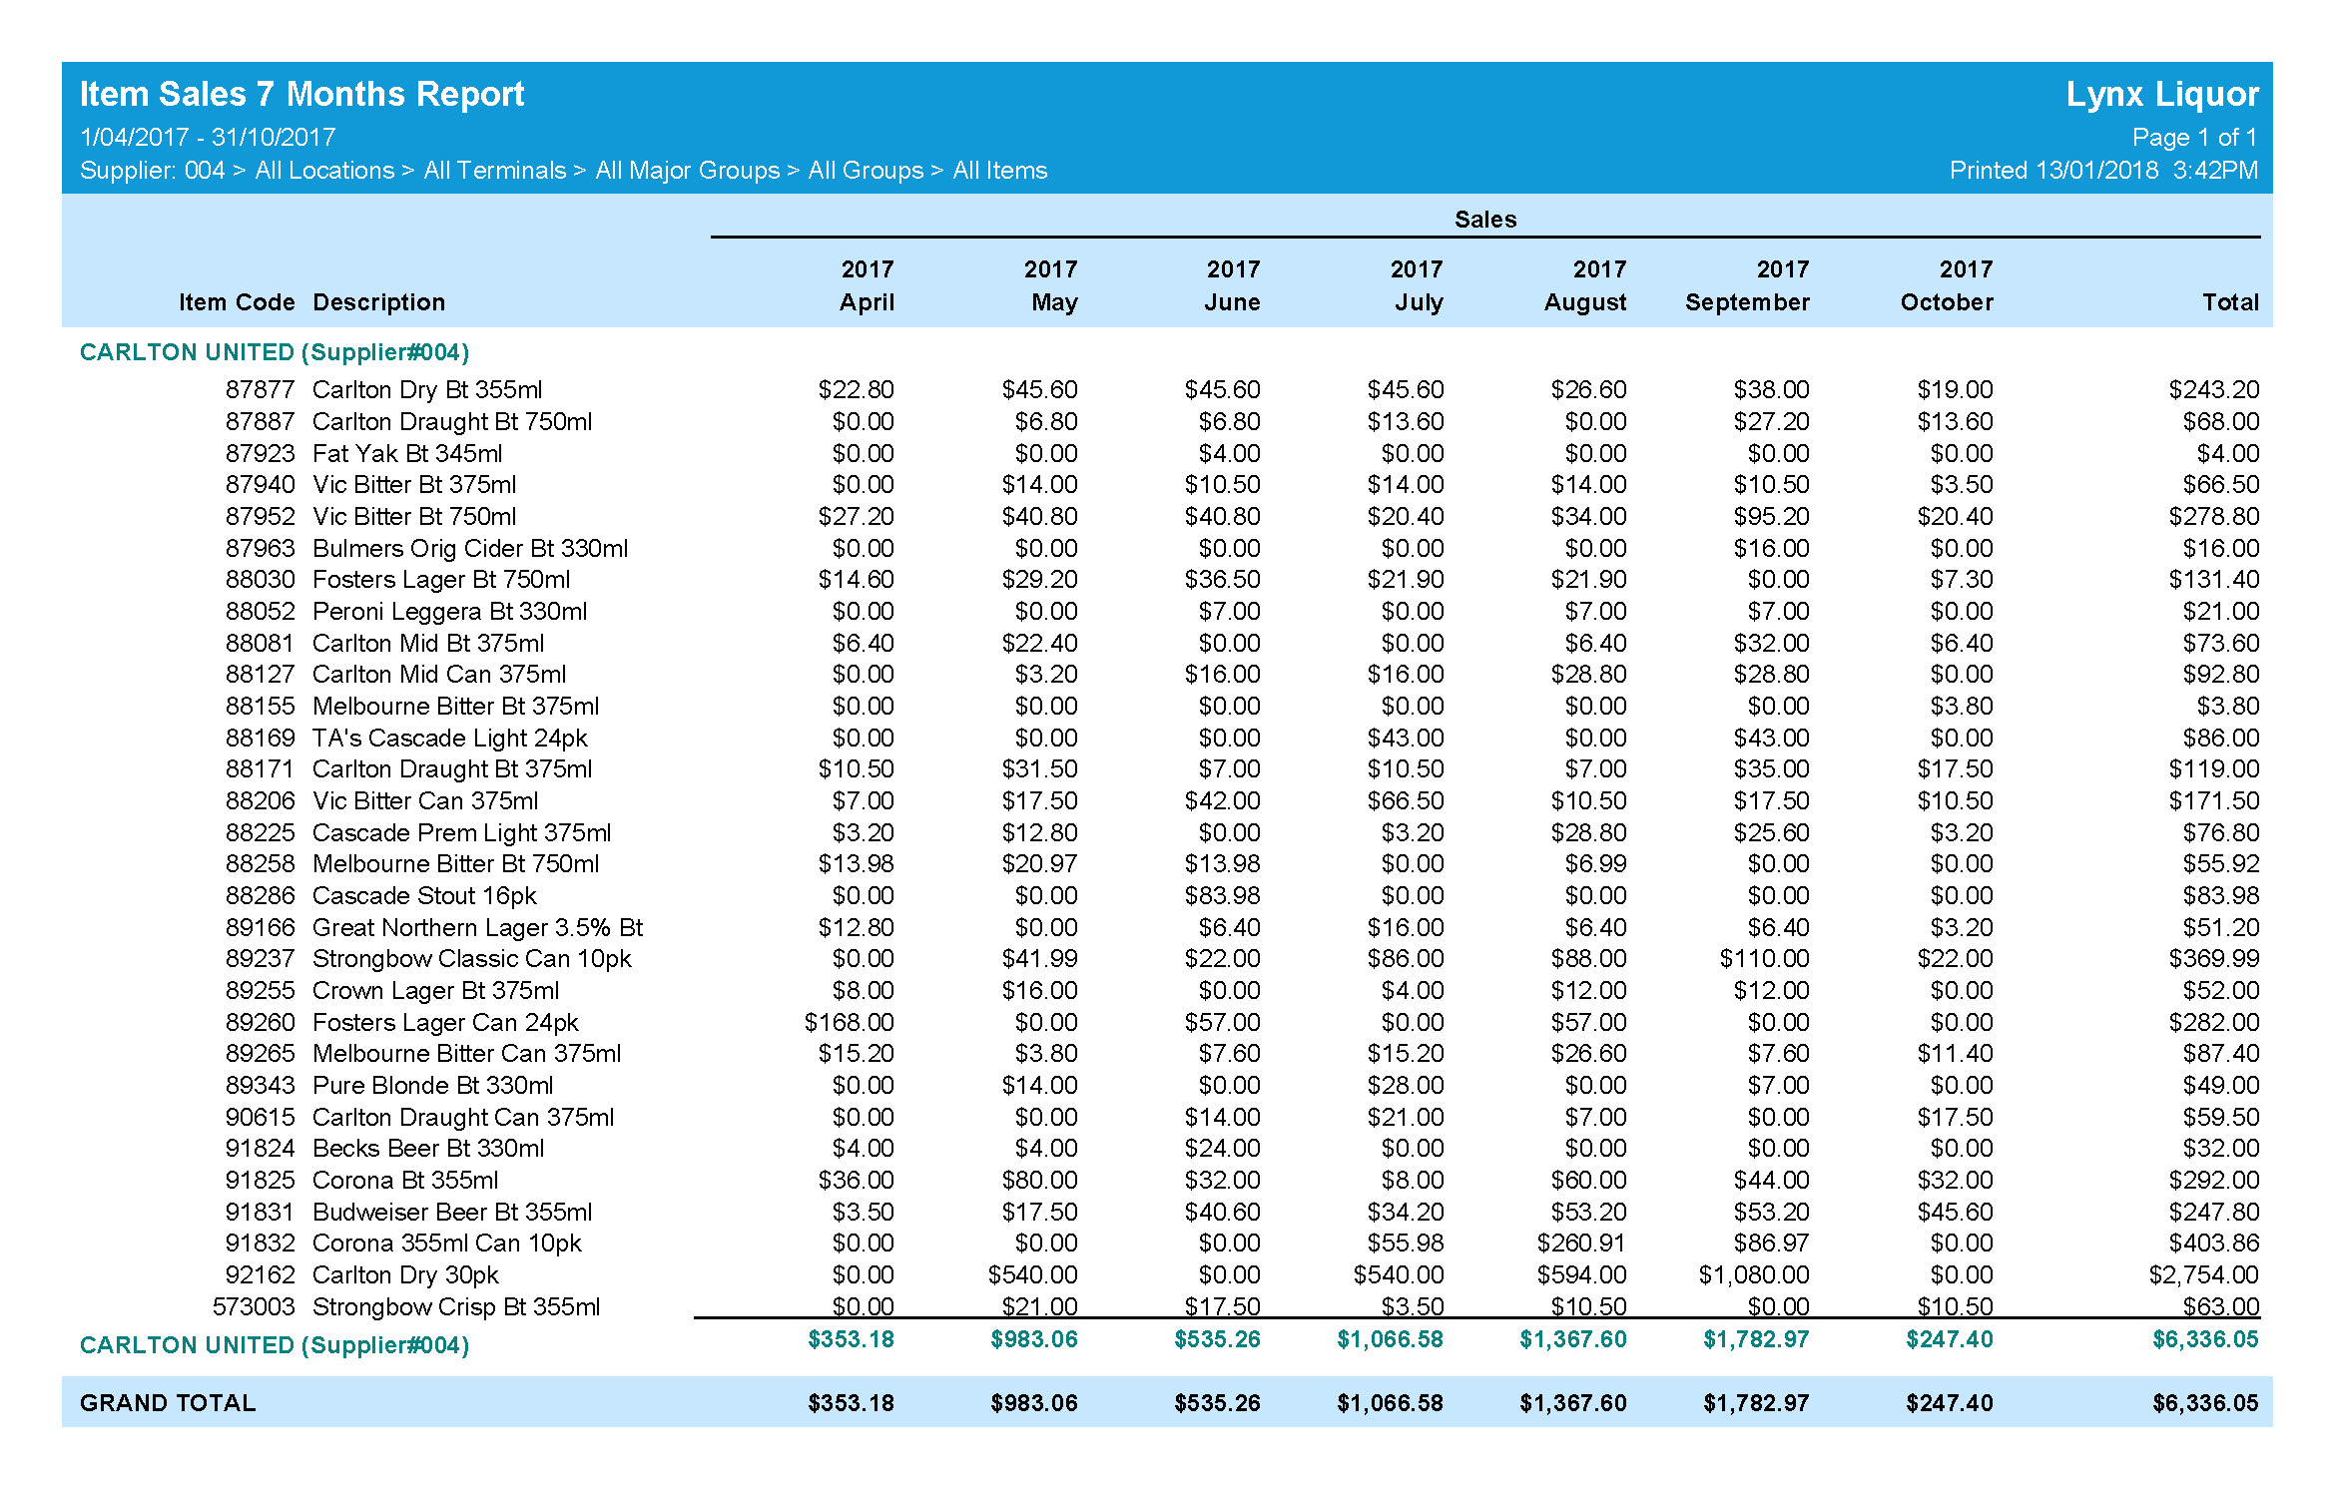This screenshot has height=1497, width=2333.
Task: Click Corona 355ml Can 10pk August value
Action: 1581,1243
